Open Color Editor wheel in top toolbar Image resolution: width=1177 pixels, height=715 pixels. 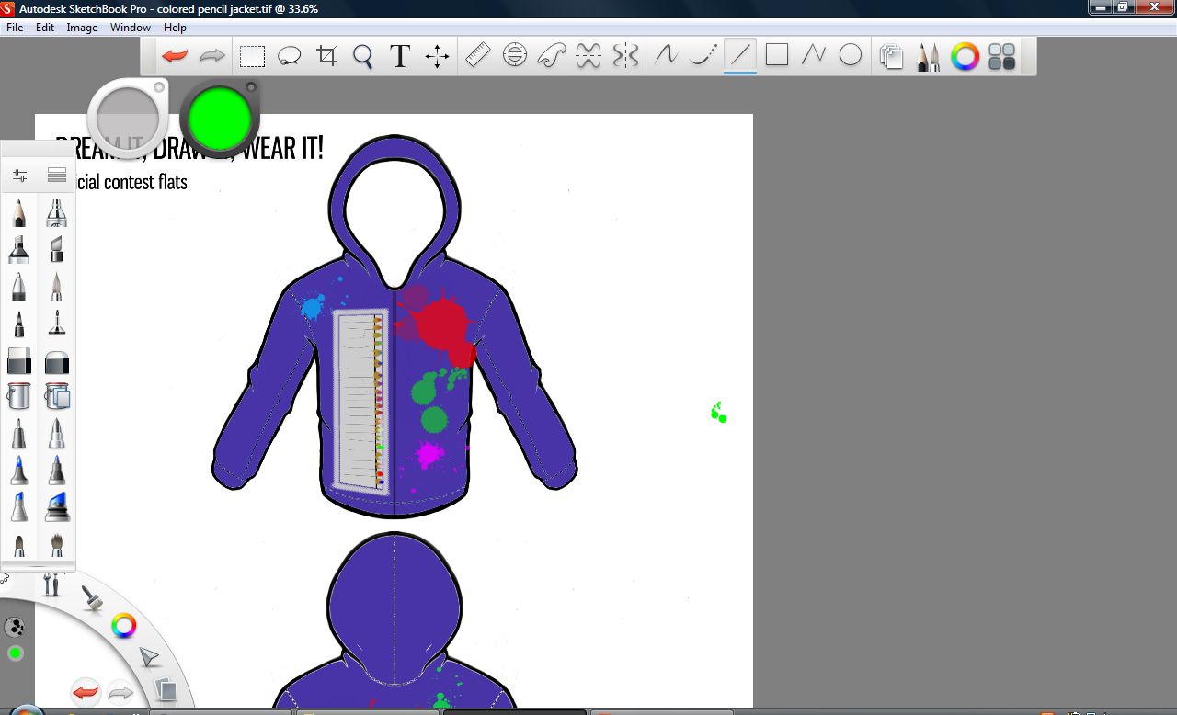tap(965, 57)
